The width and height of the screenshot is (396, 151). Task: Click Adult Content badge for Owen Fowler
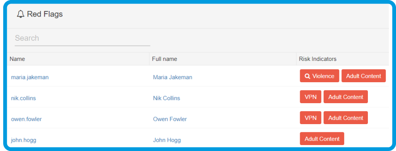[346, 118]
